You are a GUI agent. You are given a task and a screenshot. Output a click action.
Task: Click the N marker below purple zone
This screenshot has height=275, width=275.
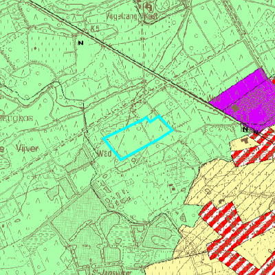coord(245,129)
